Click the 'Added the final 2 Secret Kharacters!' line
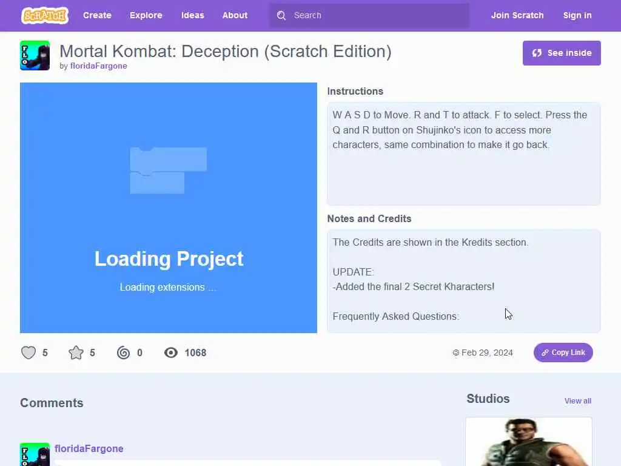Viewport: 621px width, 466px height. pos(414,287)
